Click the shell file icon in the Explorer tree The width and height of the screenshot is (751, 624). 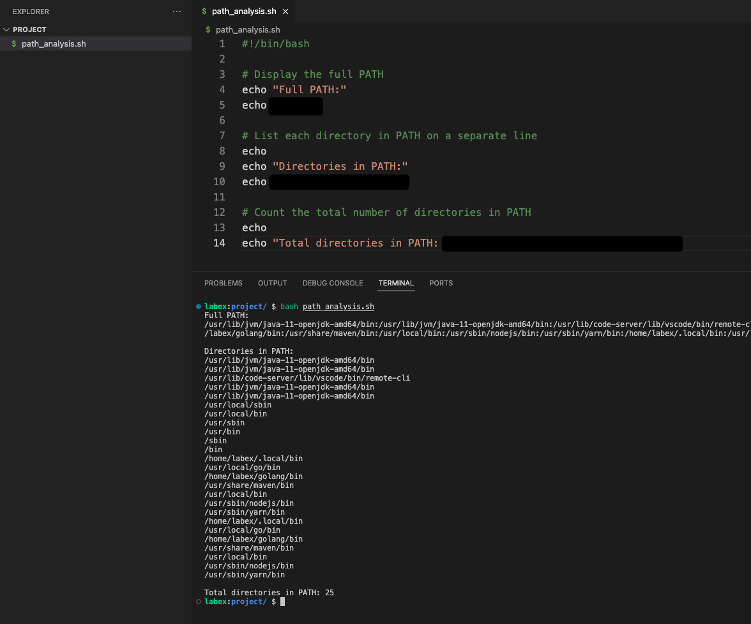coord(14,44)
